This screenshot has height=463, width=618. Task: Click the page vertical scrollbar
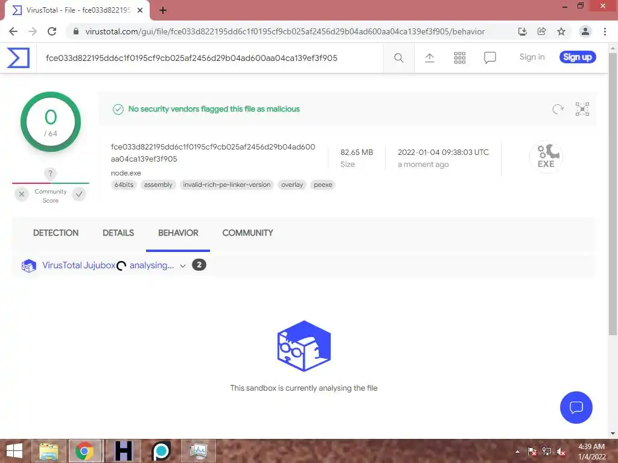[x=613, y=194]
